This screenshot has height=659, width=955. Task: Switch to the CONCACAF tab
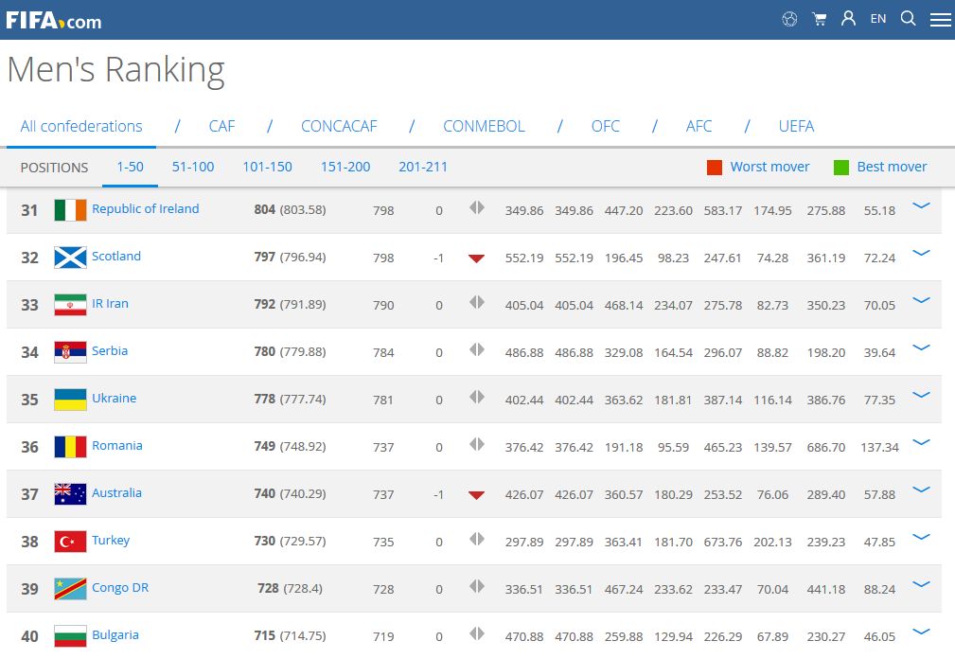point(339,126)
